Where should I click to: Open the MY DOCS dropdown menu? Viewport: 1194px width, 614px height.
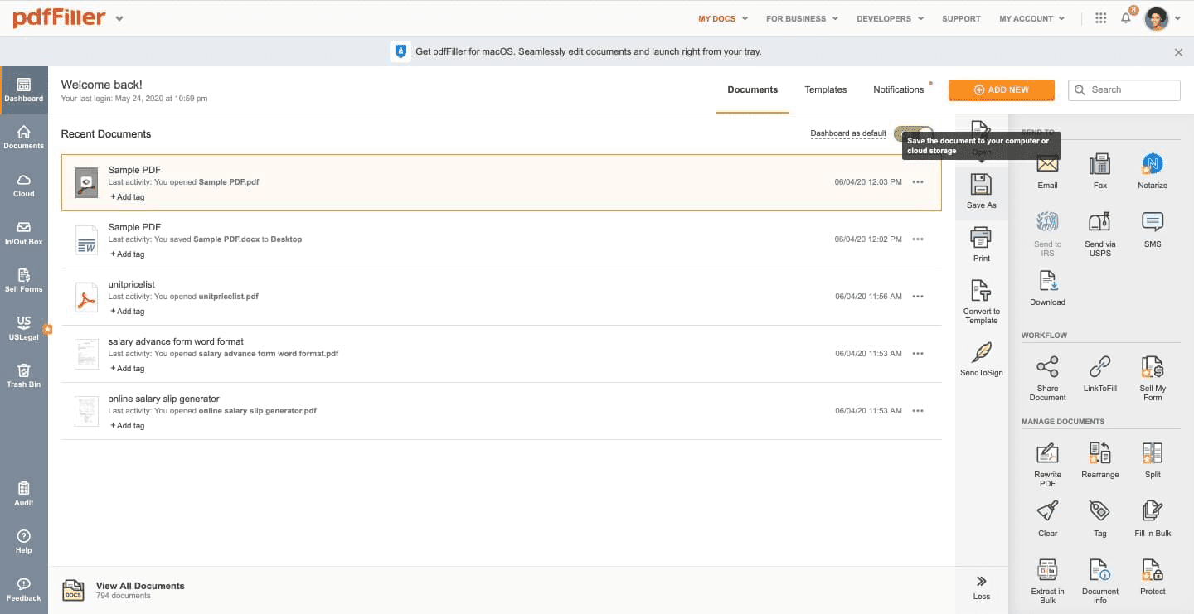[x=723, y=18]
